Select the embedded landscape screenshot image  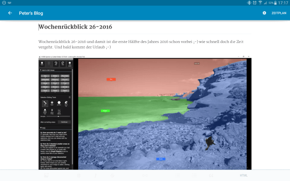[x=145, y=112]
